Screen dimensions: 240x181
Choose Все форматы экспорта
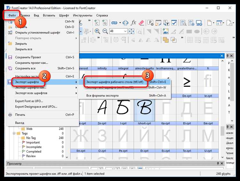124,96
